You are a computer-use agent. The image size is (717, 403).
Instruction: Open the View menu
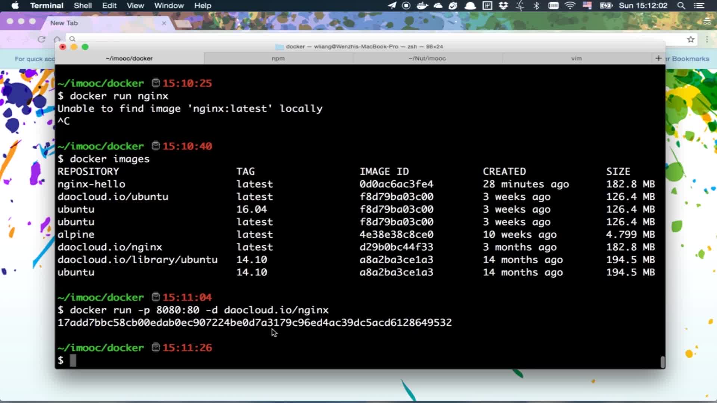pyautogui.click(x=135, y=6)
